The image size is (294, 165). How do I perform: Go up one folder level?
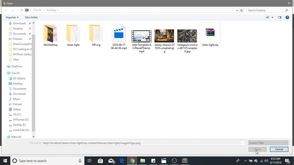(x=22, y=10)
